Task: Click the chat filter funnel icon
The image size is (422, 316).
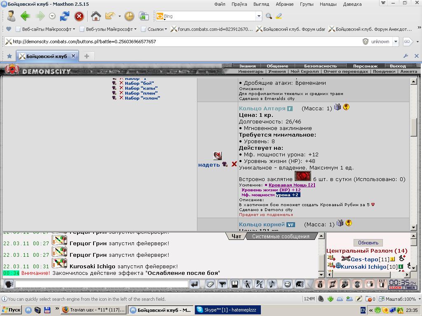Action: tap(223, 284)
